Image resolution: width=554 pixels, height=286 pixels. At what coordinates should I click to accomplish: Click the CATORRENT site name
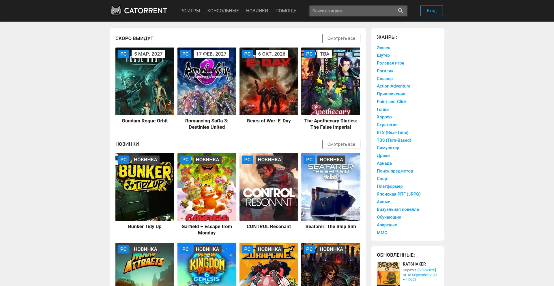click(145, 11)
